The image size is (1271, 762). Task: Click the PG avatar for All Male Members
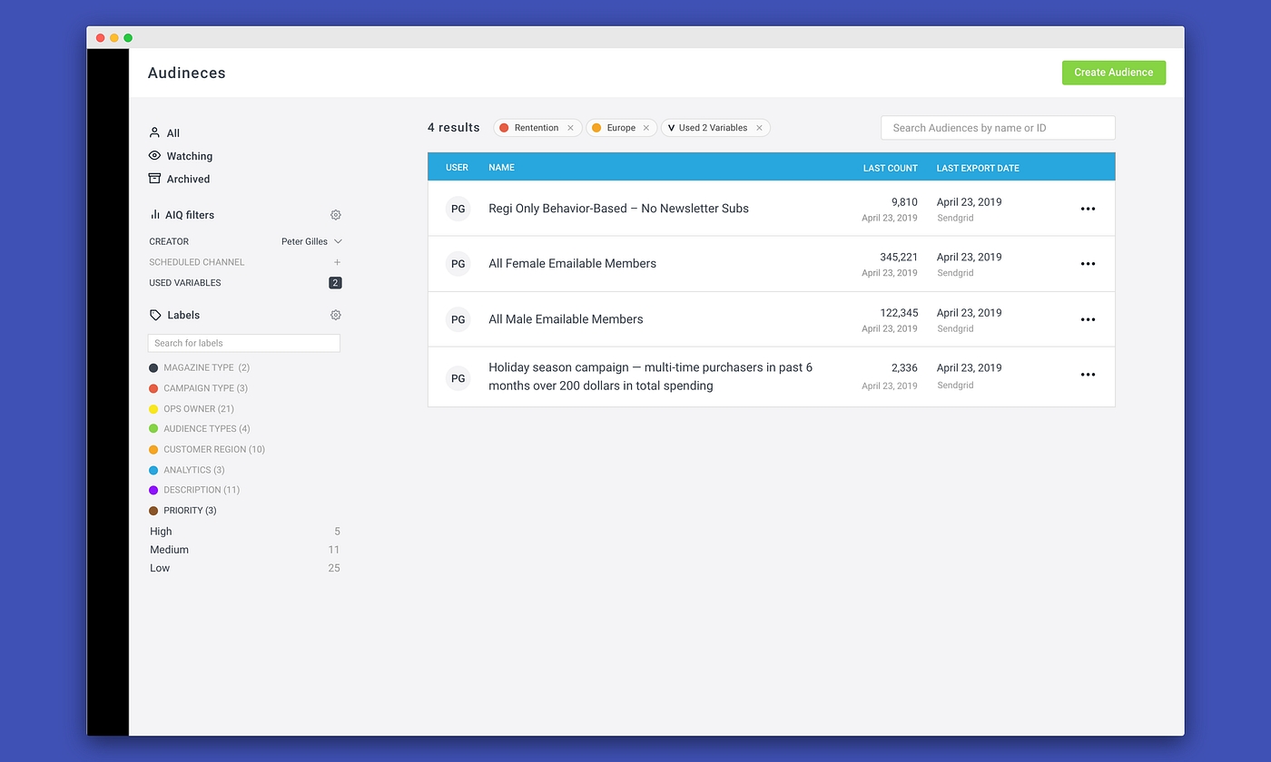pos(458,319)
